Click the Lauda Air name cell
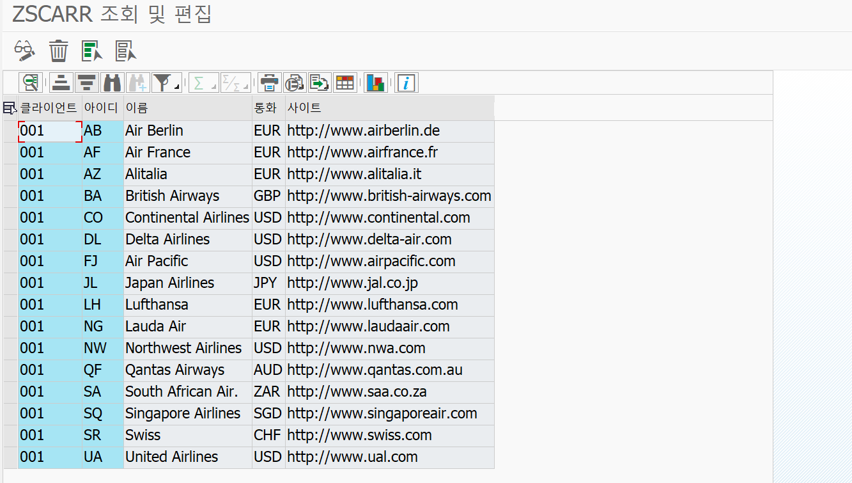Screen dimensions: 852x483 coord(188,327)
